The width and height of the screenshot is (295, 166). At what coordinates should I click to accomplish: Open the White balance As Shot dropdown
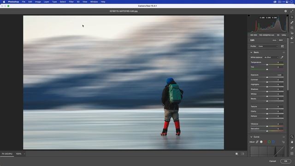[271, 57]
